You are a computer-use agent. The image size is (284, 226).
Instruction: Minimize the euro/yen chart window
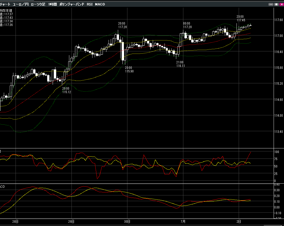point(271,4)
